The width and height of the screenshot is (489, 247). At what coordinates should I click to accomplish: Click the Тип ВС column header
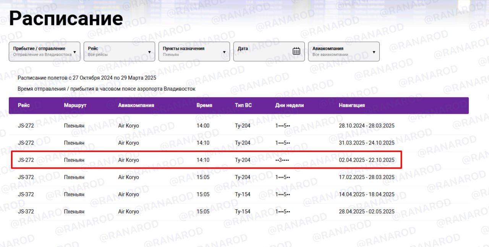tap(243, 105)
